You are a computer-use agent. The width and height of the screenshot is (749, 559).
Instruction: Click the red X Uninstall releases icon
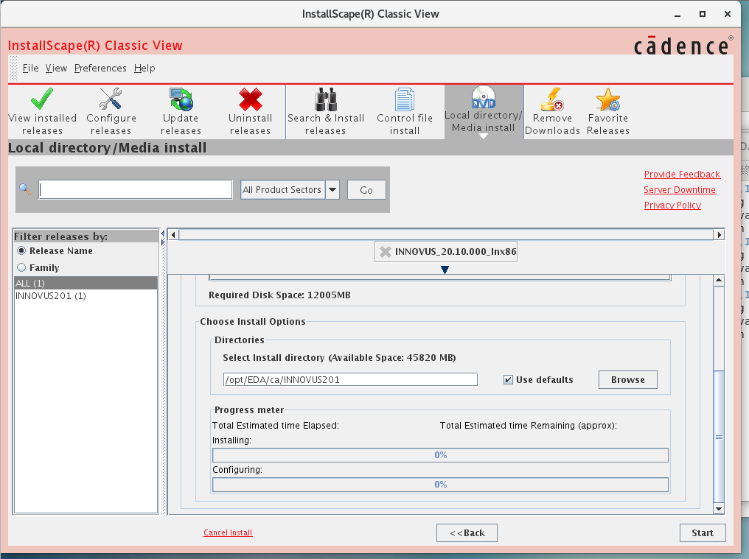point(250,100)
